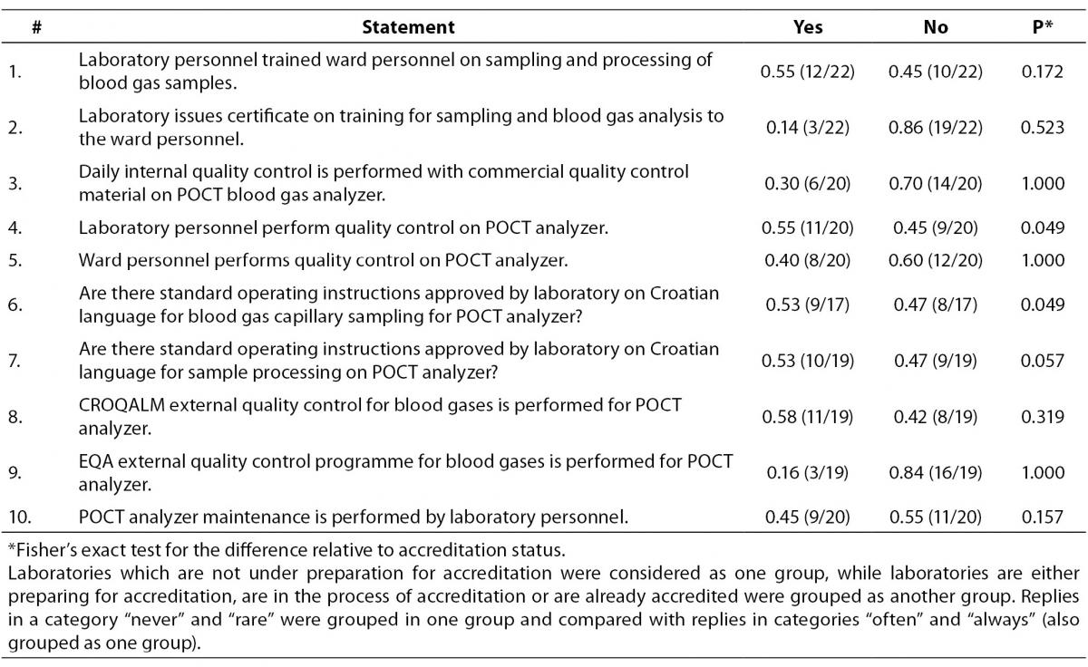The image size is (1088, 667).
Task: Click the P* column header
Action: click(x=1041, y=27)
